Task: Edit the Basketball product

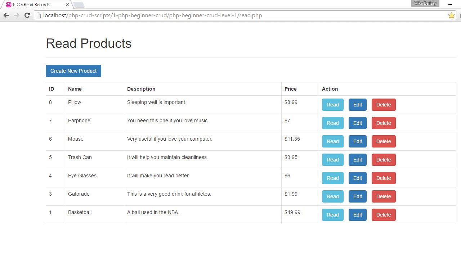Action: (357, 215)
